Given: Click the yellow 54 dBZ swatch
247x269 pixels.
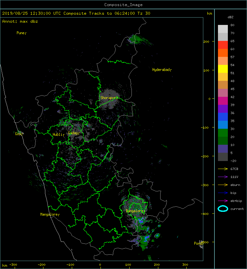Looking at the screenshot, I should point(223,69).
